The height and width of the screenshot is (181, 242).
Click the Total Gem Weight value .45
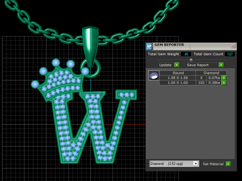pyautogui.click(x=186, y=54)
